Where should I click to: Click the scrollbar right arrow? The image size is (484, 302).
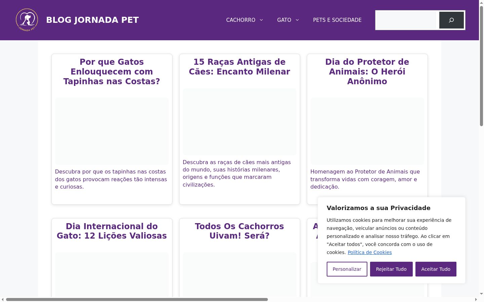(x=476, y=299)
